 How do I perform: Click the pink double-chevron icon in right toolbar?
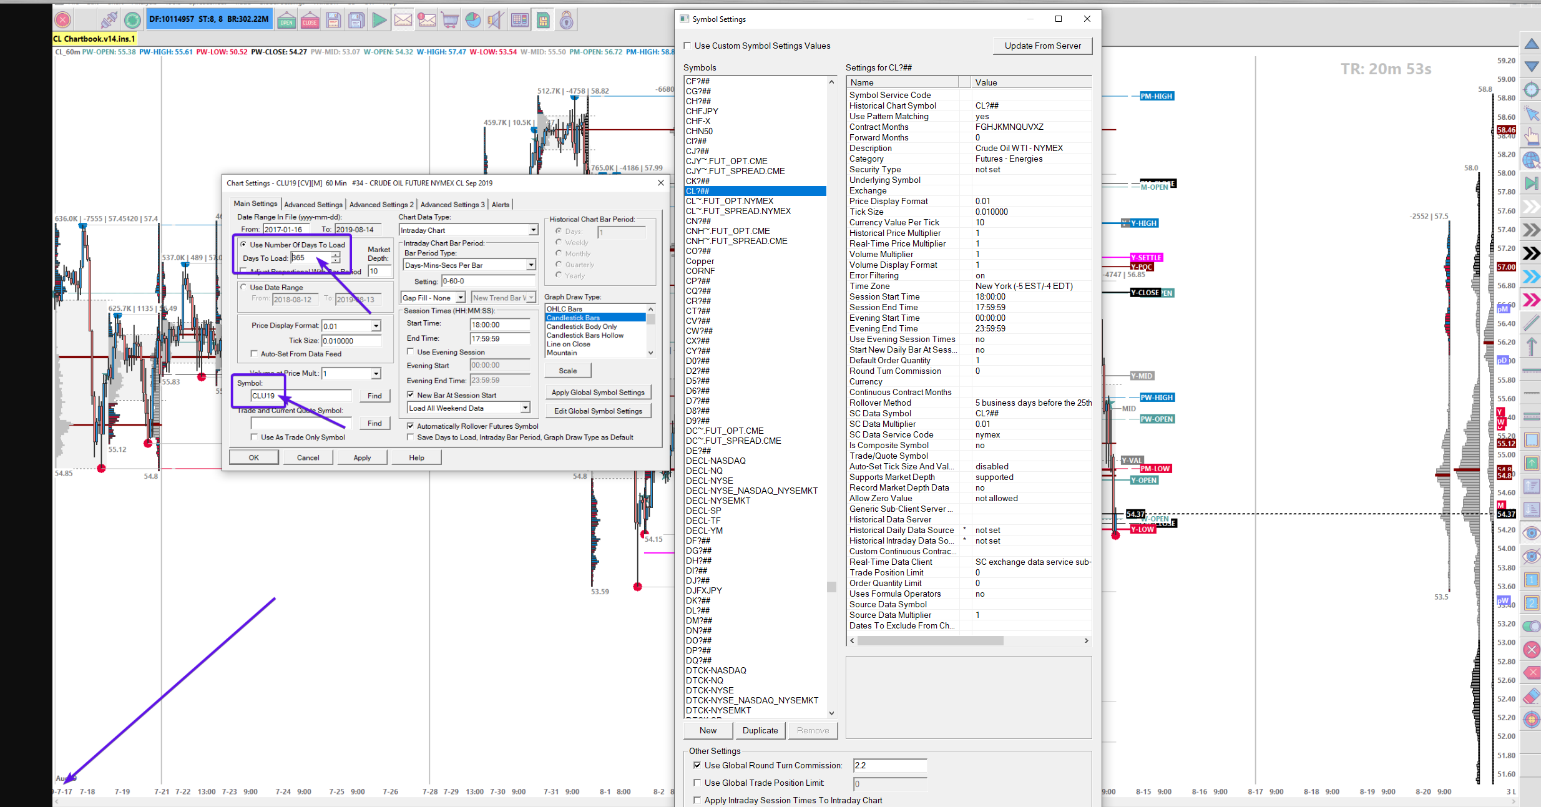(x=1531, y=300)
